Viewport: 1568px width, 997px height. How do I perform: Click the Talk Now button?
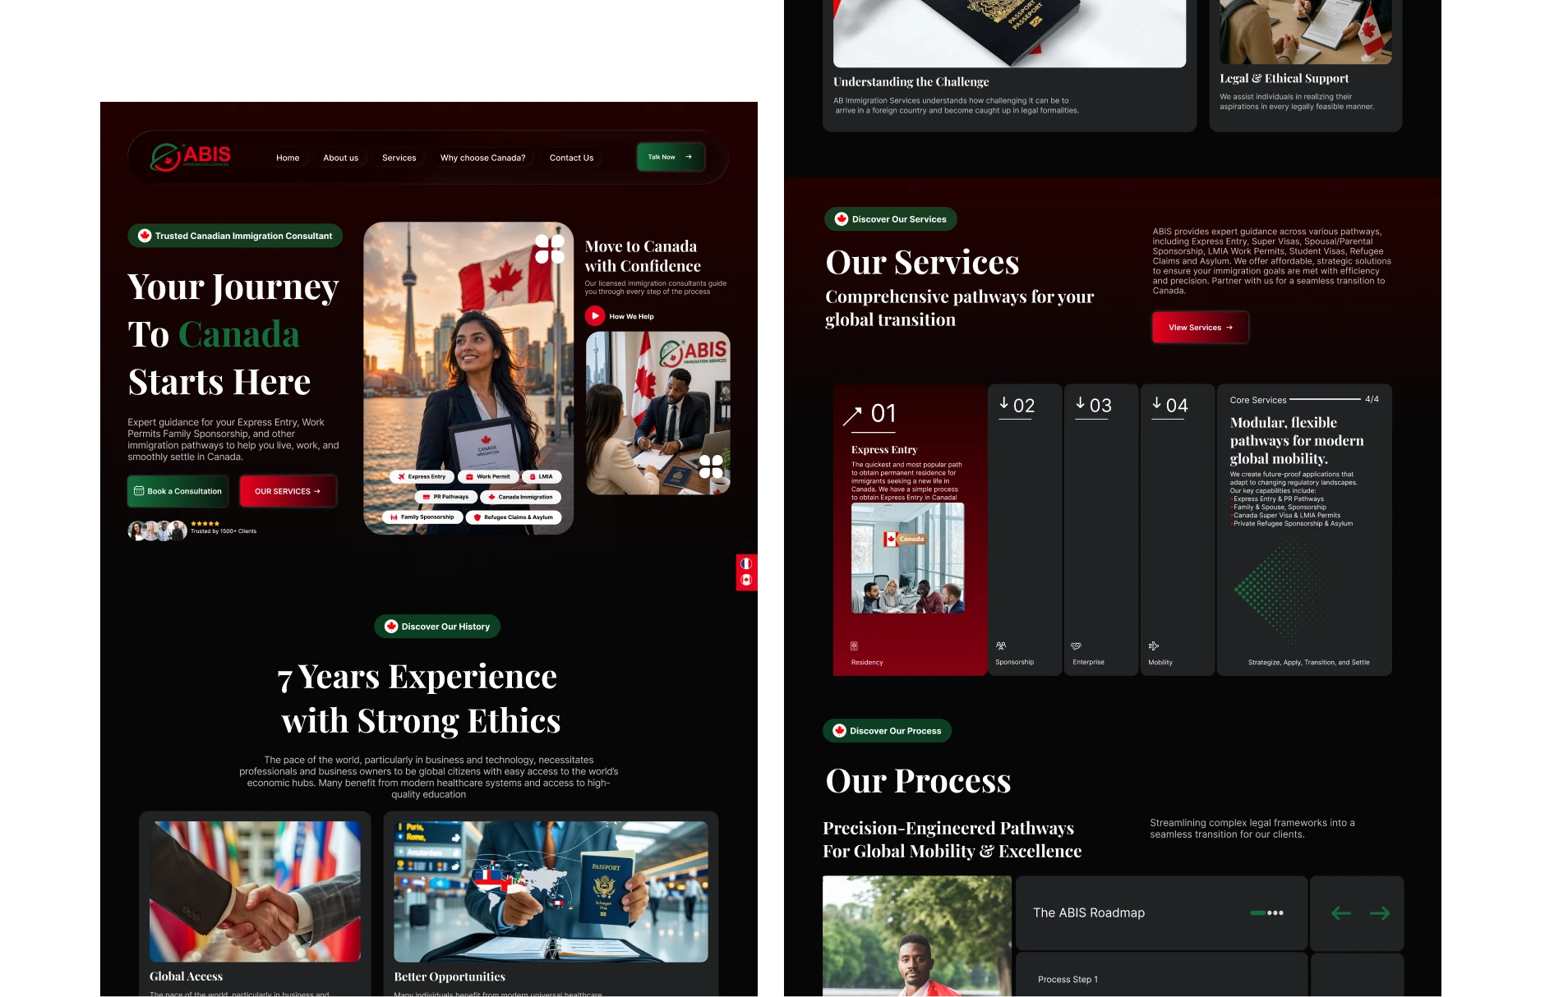pyautogui.click(x=671, y=157)
